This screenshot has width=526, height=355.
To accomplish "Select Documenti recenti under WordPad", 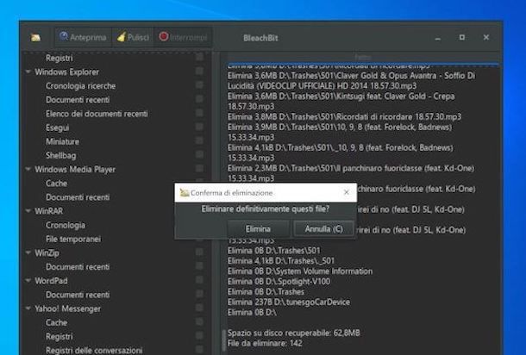I will [78, 295].
